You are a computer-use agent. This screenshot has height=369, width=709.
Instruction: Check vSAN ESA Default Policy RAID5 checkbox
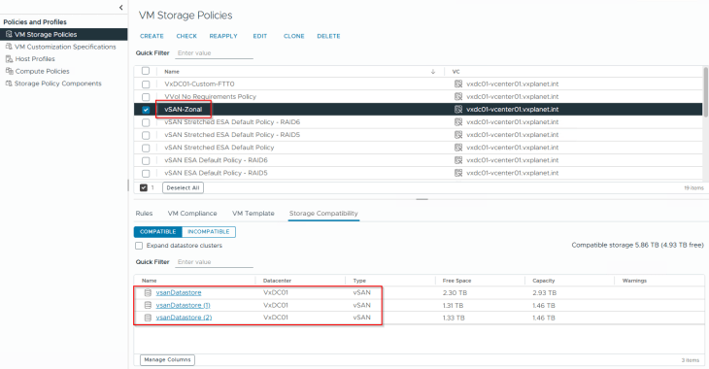click(x=146, y=173)
